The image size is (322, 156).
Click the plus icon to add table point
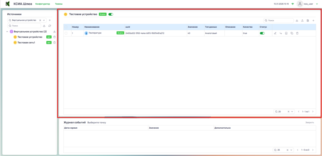tap(313, 21)
